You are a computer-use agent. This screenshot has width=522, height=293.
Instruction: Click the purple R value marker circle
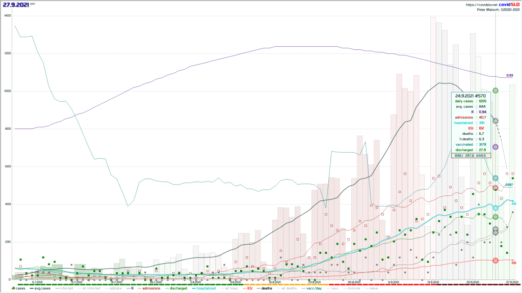click(495, 147)
